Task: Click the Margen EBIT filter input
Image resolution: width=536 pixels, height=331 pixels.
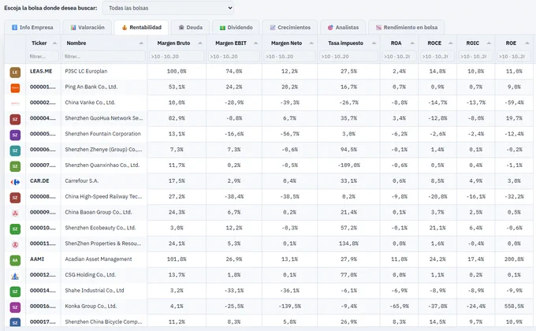Action: [234, 57]
